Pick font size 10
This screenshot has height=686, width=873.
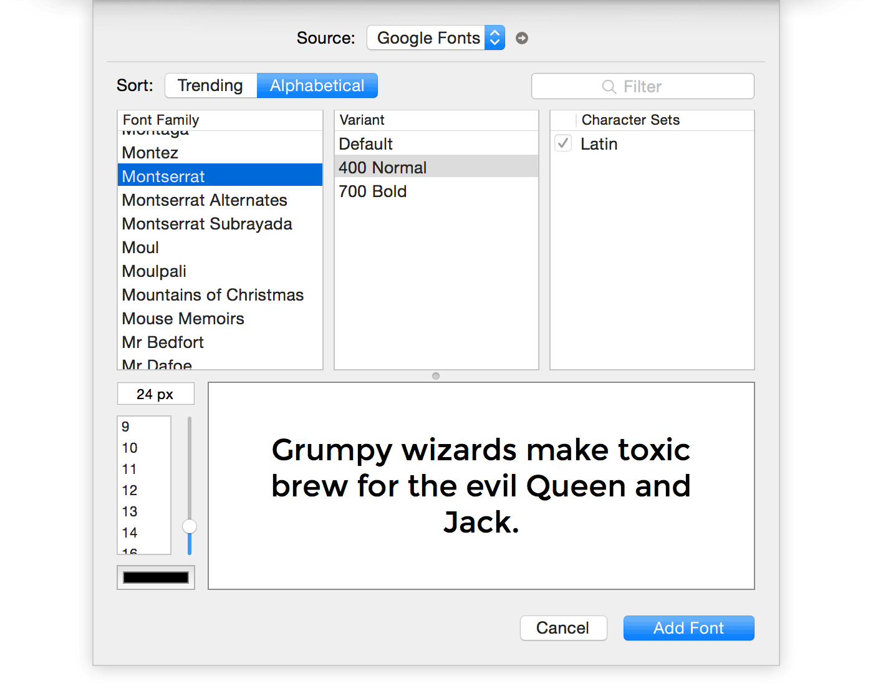[x=144, y=448]
